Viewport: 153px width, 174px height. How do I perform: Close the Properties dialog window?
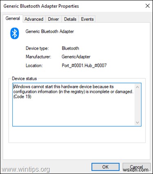point(148,6)
